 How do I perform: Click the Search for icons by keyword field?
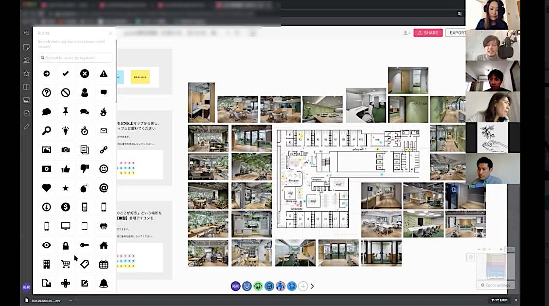[75, 57]
